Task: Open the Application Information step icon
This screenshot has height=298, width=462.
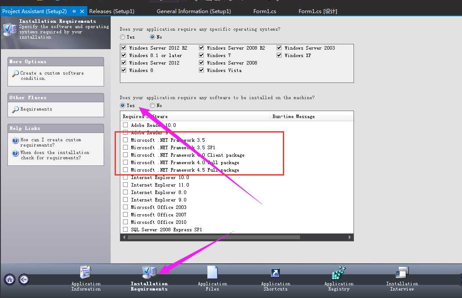Action: pos(86,272)
